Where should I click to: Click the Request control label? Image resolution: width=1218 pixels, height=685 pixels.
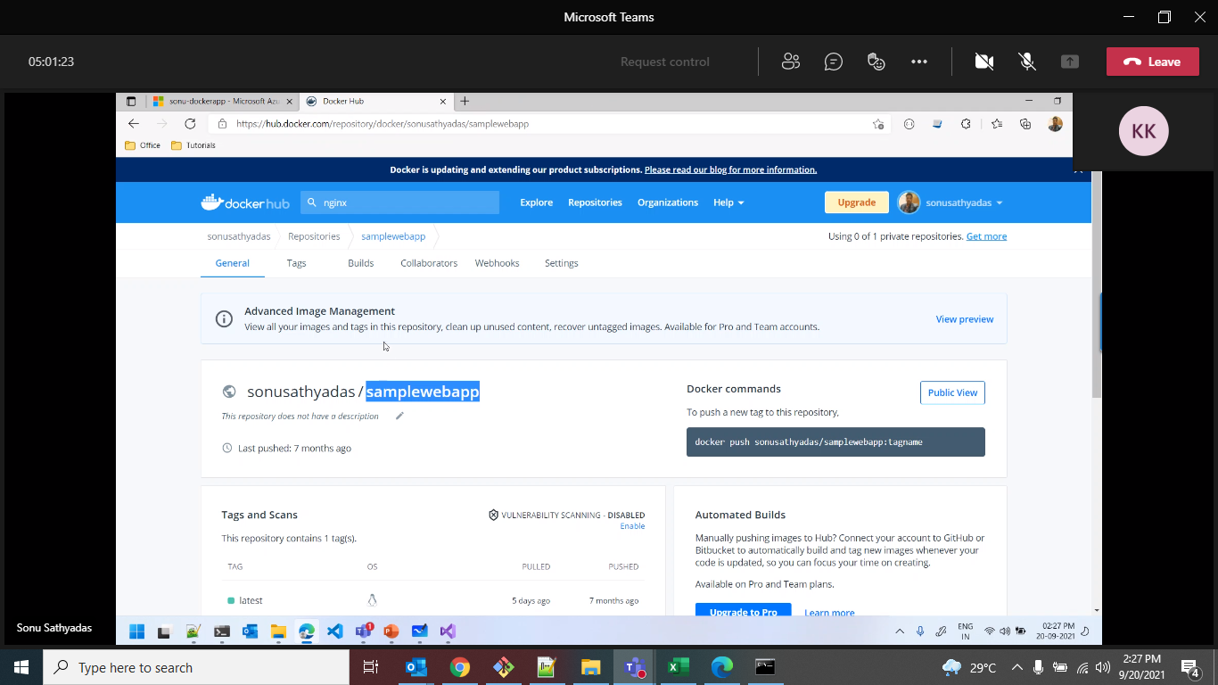click(x=665, y=62)
